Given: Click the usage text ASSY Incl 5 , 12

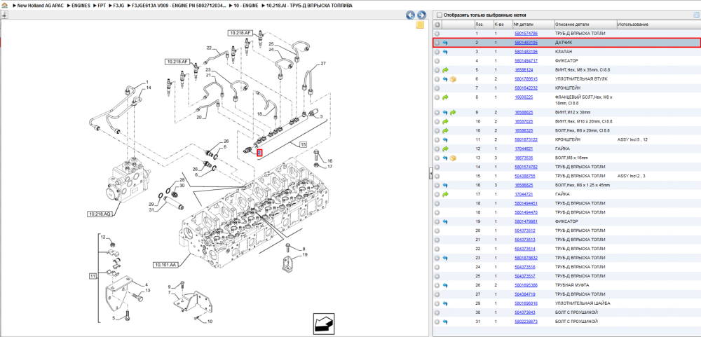Looking at the screenshot, I should click(632, 140).
